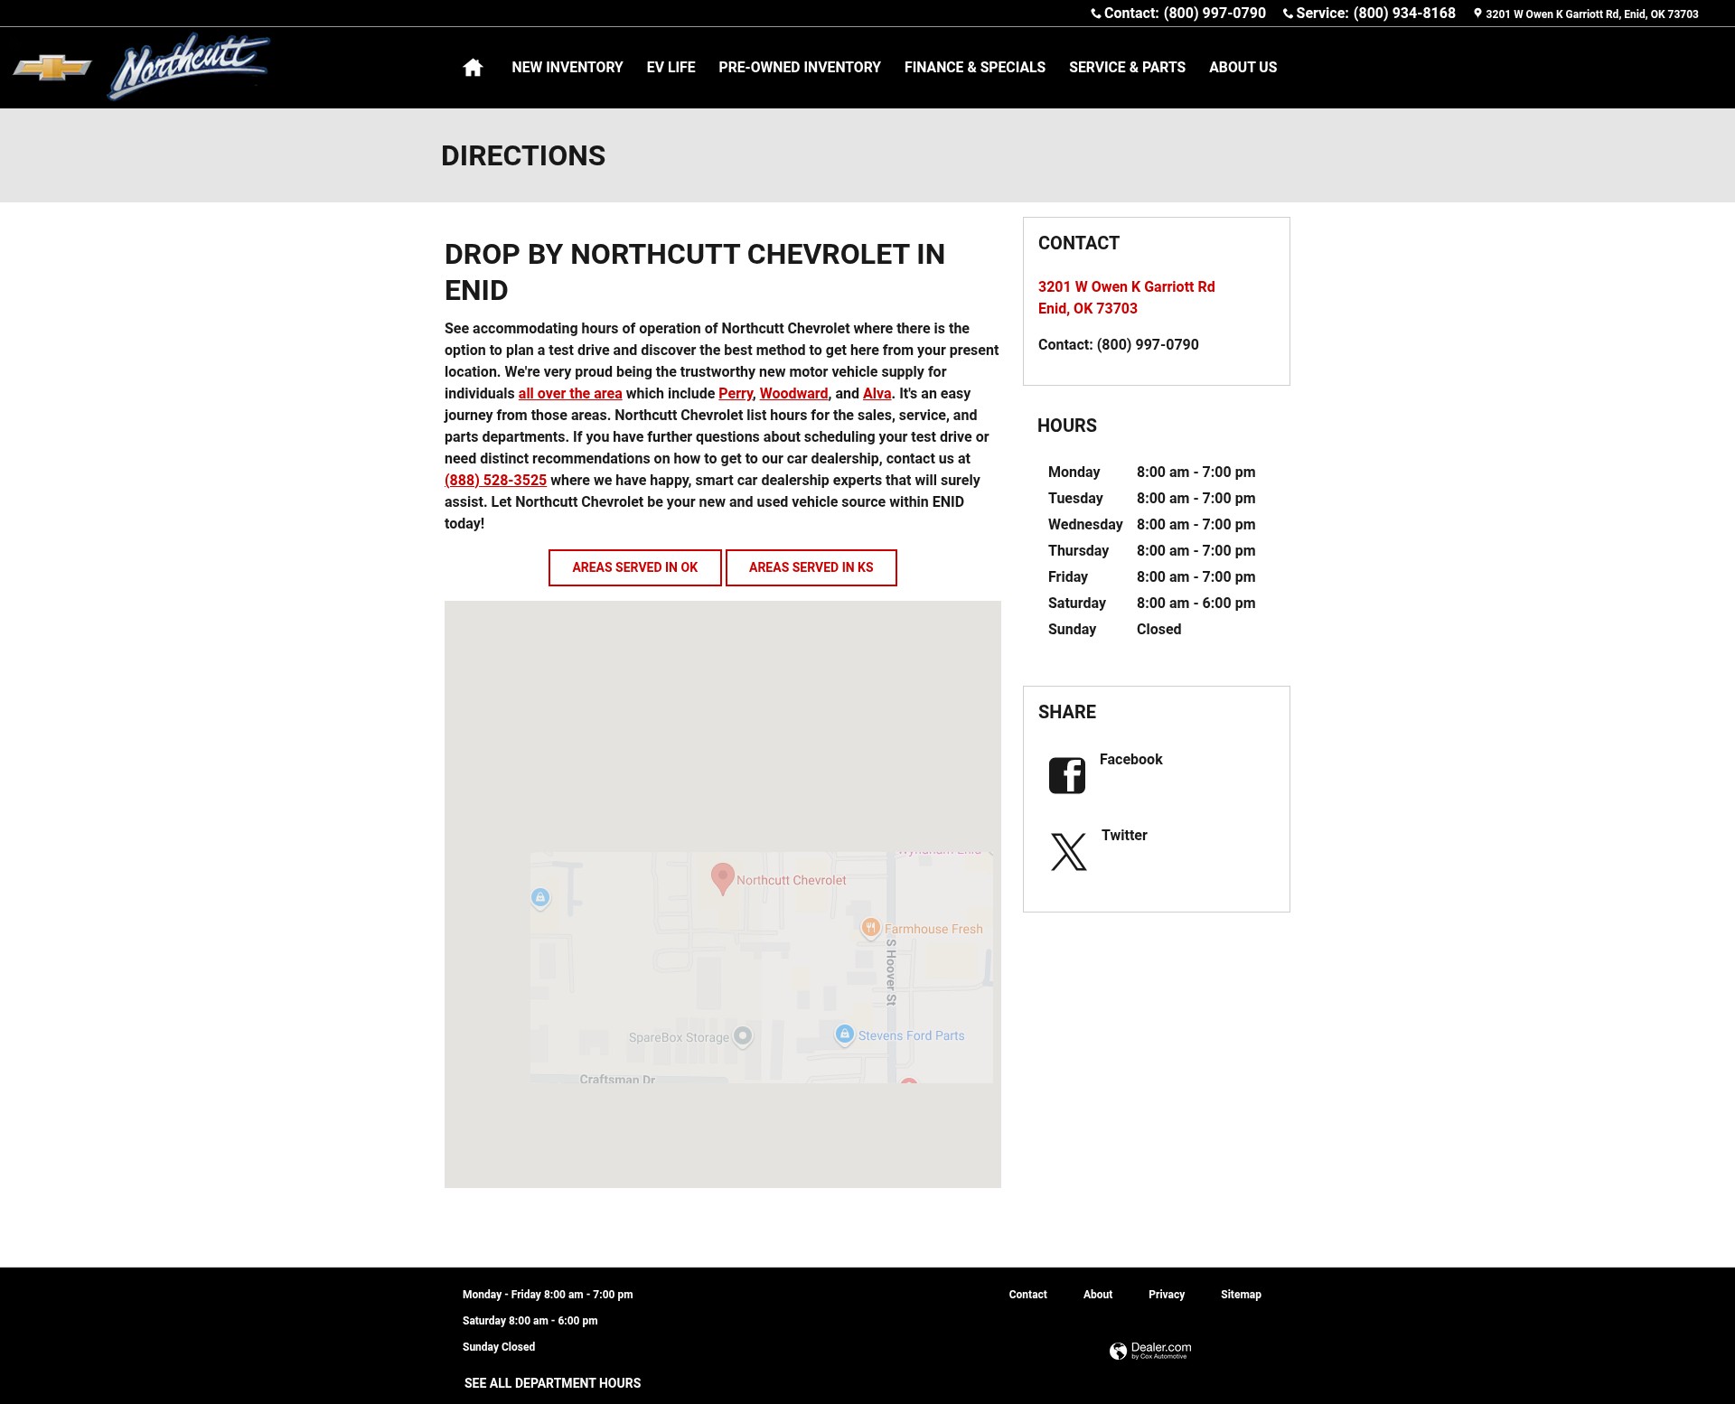
Task: Click Areas Served in OK button
Action: click(635, 567)
